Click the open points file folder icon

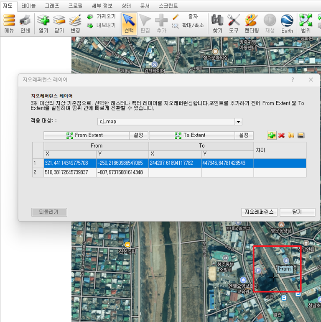coord(291,135)
